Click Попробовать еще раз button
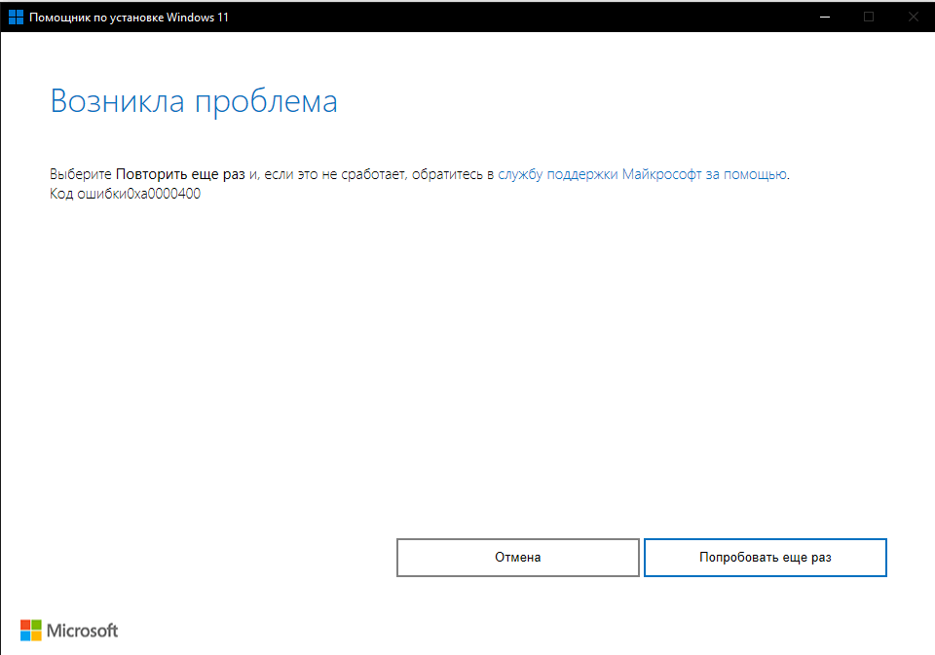 coord(766,558)
